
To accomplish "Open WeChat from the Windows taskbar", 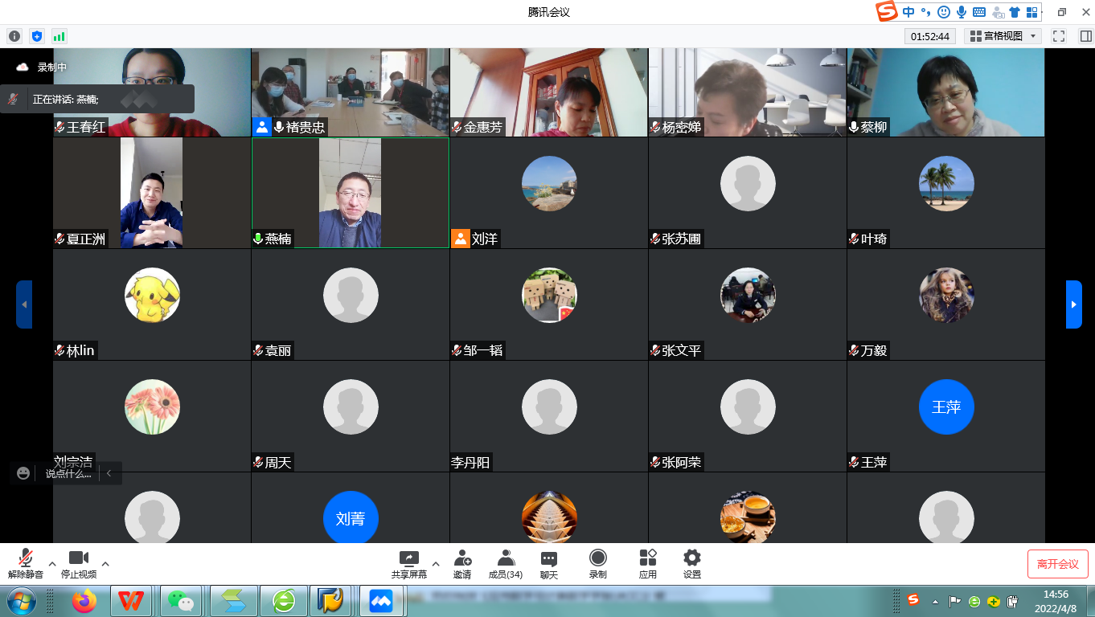I will click(182, 600).
